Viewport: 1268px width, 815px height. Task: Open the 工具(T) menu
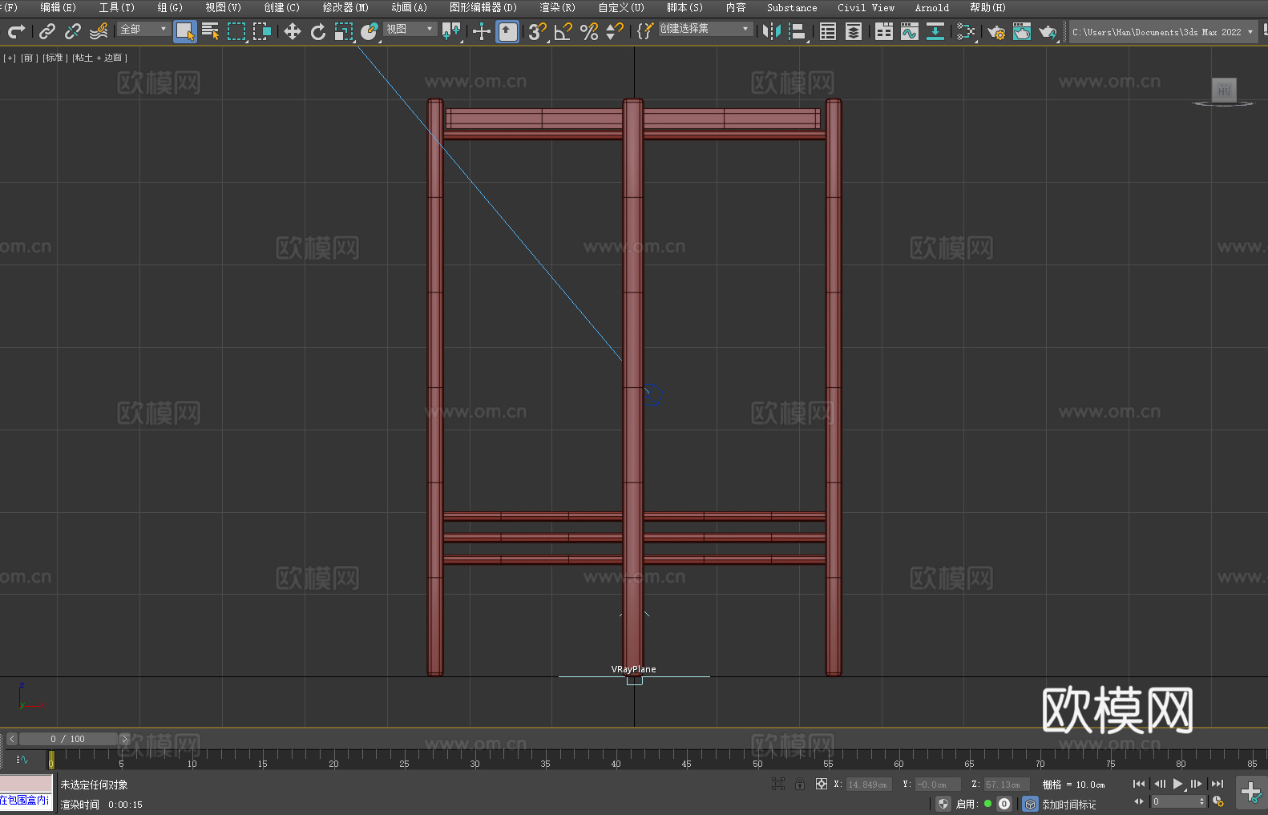116,7
